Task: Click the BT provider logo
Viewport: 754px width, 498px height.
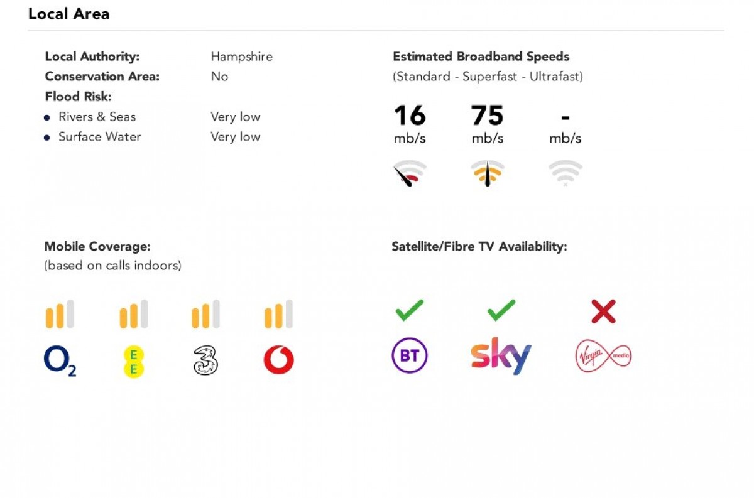Action: (410, 356)
